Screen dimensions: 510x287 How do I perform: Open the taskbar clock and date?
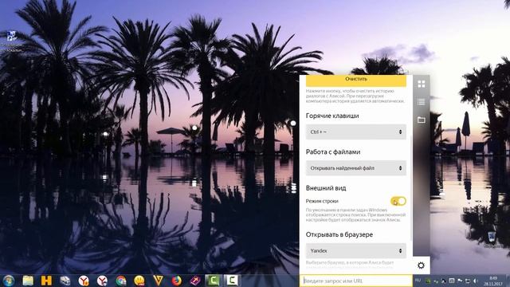[493, 281]
